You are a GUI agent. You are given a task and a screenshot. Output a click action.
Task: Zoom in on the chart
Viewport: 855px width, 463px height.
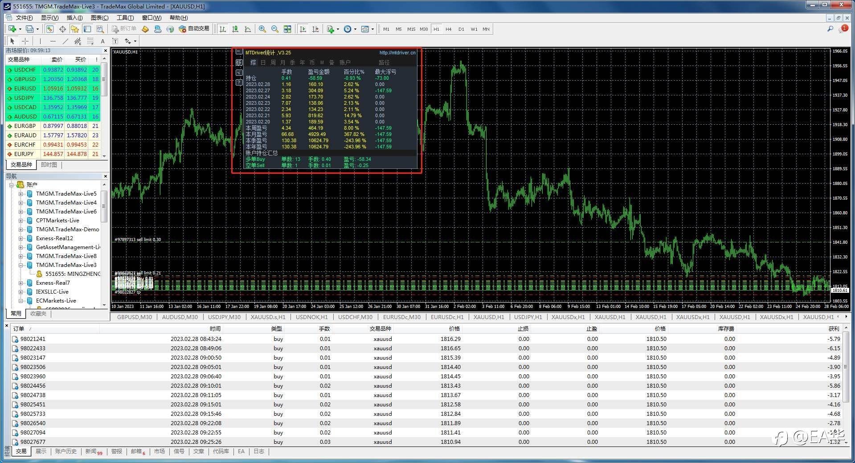262,29
